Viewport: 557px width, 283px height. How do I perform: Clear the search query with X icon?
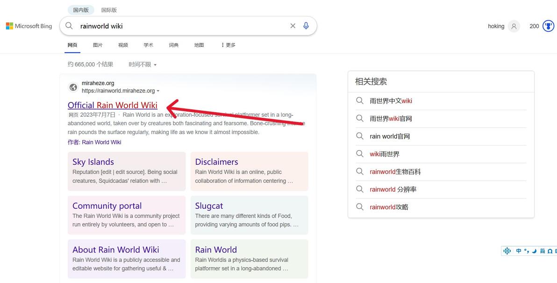coord(293,26)
